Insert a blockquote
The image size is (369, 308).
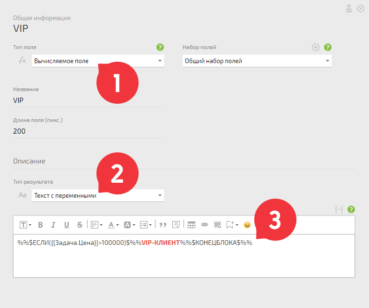click(x=163, y=225)
